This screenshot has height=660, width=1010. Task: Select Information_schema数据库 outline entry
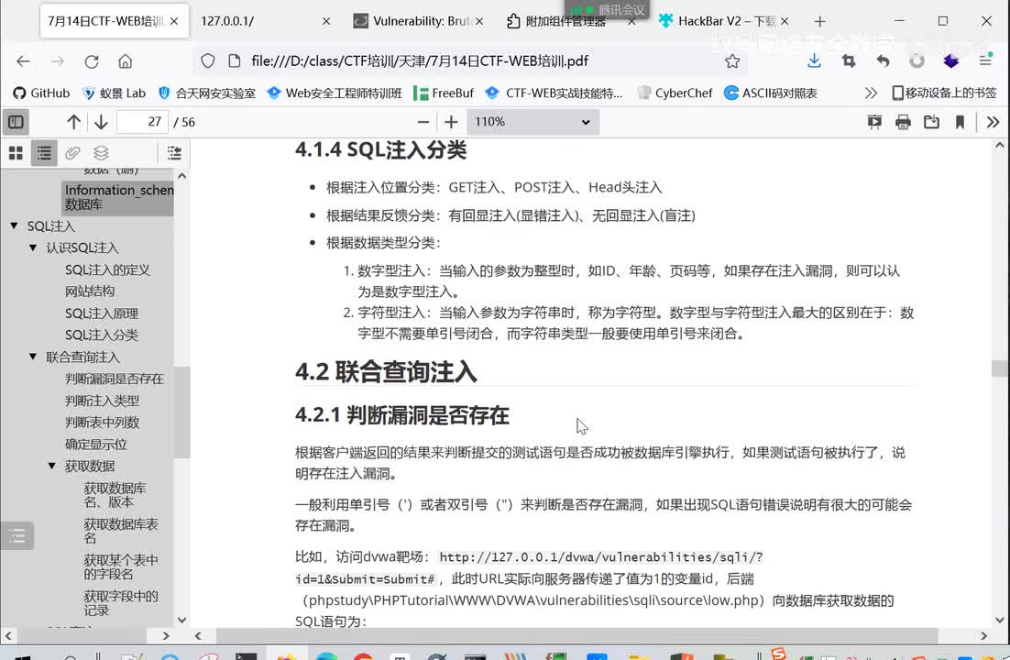click(x=118, y=197)
